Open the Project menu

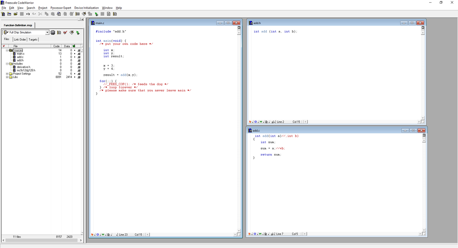click(x=43, y=8)
